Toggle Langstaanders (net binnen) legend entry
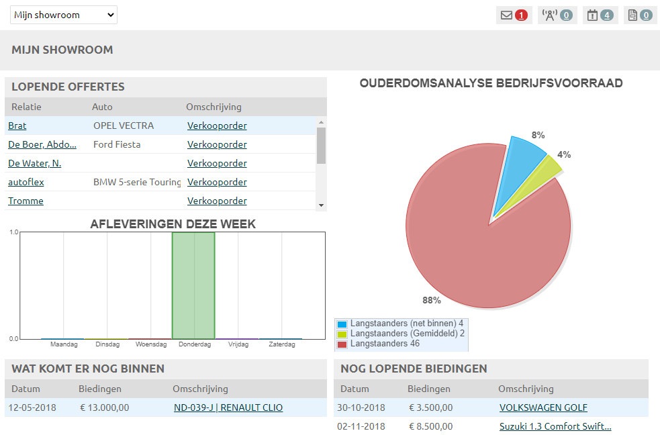 401,324
